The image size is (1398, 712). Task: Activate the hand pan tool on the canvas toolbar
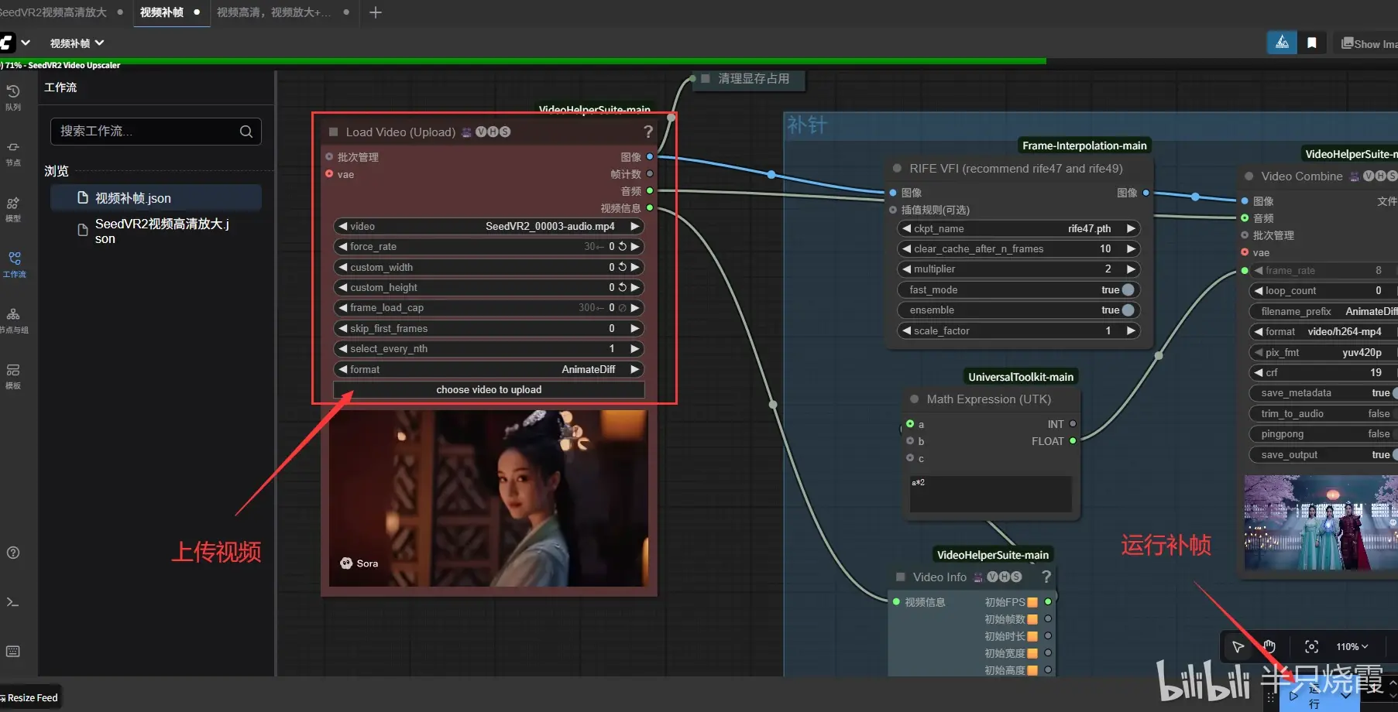point(1269,647)
